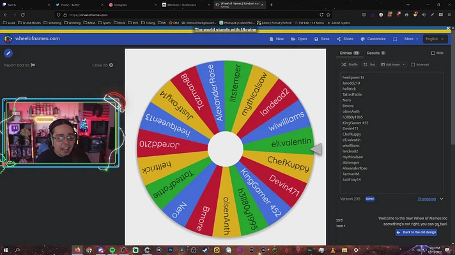Open a new browser tab
The image size is (455, 255).
click(x=271, y=4)
